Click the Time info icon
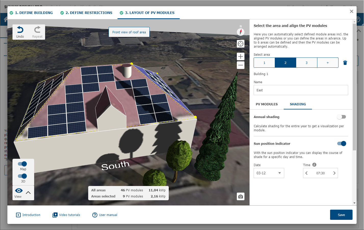The height and width of the screenshot is (230, 364). [314, 165]
